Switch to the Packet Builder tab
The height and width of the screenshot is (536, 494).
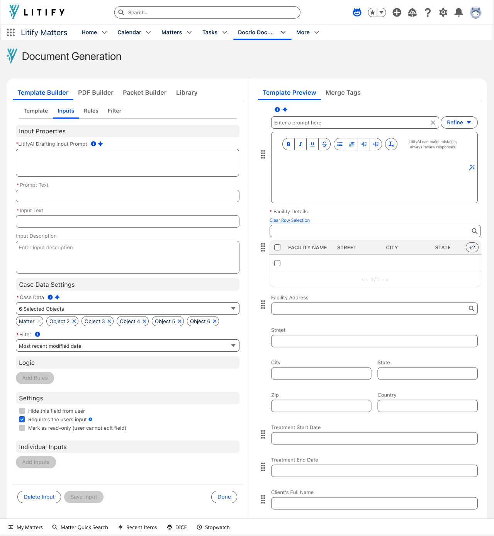click(144, 92)
